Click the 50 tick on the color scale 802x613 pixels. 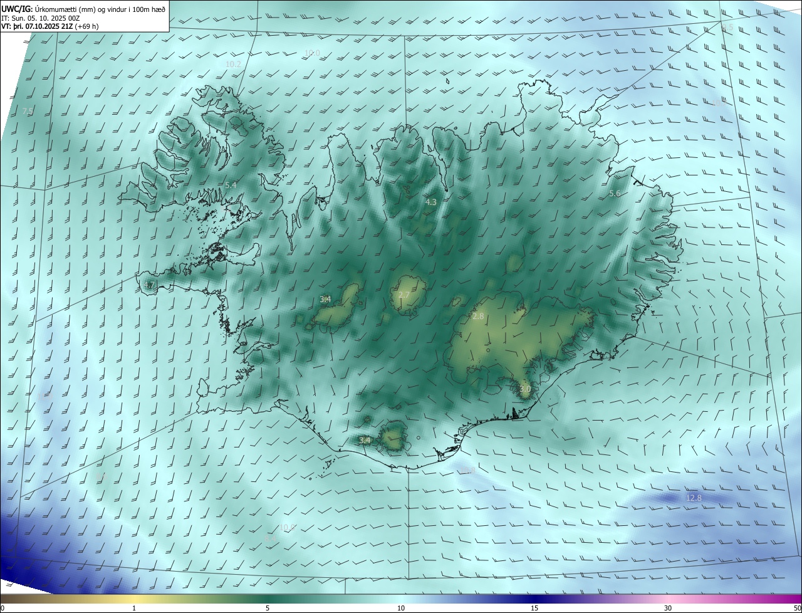pos(797,608)
